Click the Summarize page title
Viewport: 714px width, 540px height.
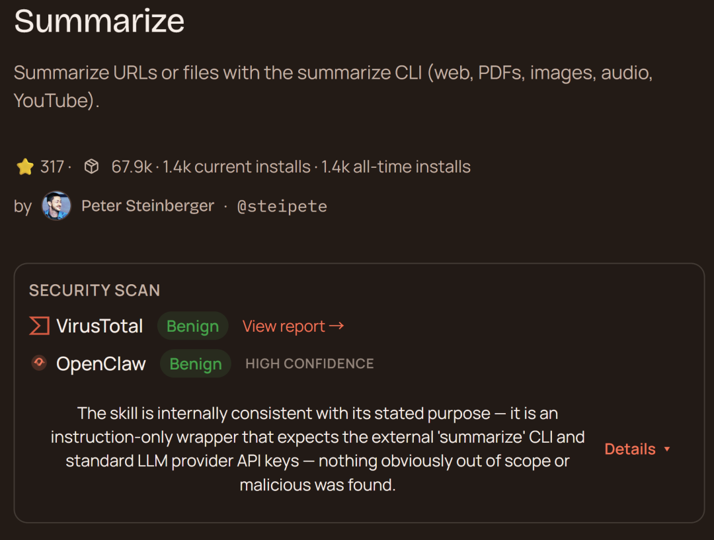tap(99, 21)
